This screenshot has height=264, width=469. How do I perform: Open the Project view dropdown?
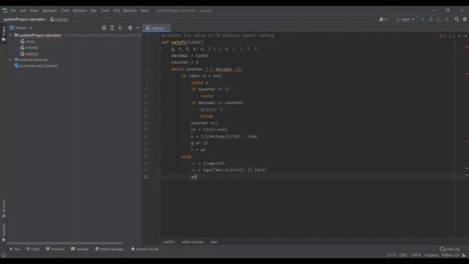21,28
